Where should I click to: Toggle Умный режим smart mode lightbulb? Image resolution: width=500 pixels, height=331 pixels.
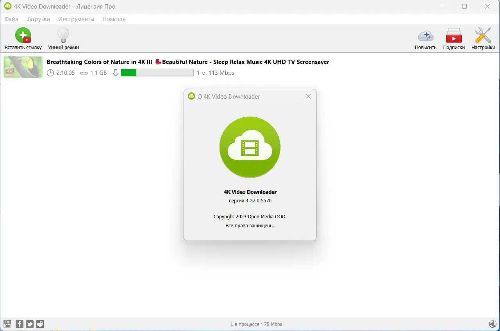[x=63, y=39]
